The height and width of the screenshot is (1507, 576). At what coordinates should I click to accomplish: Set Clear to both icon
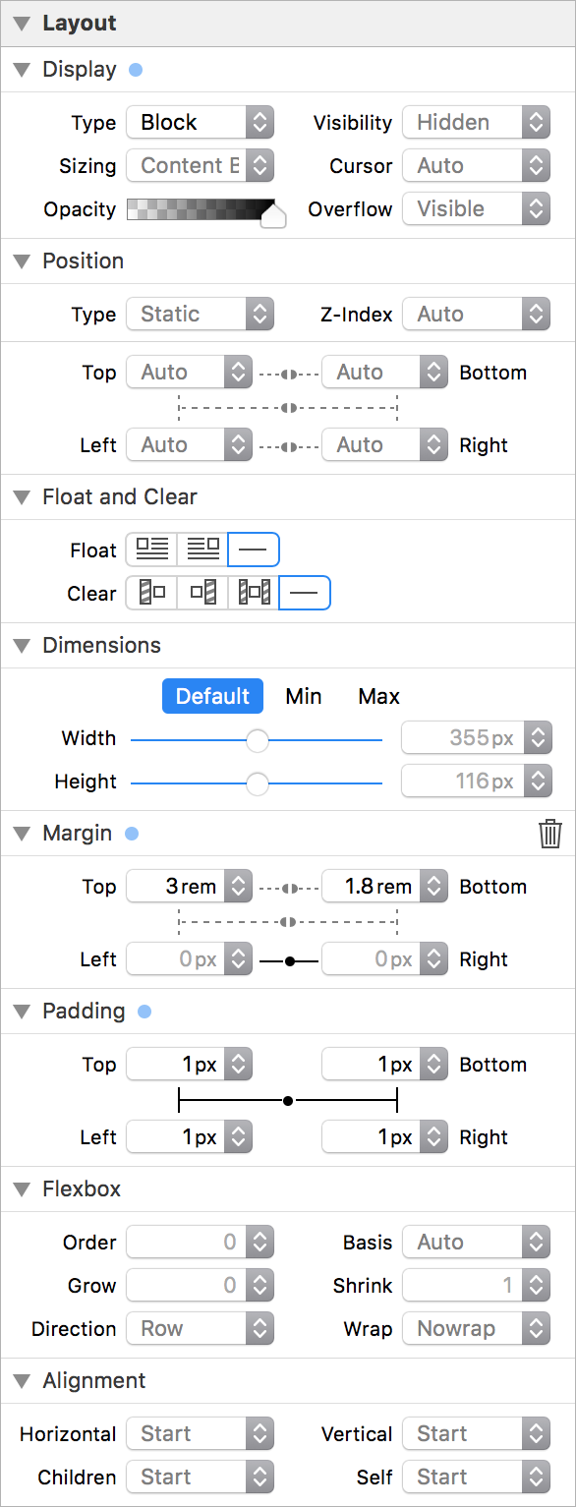pos(254,593)
